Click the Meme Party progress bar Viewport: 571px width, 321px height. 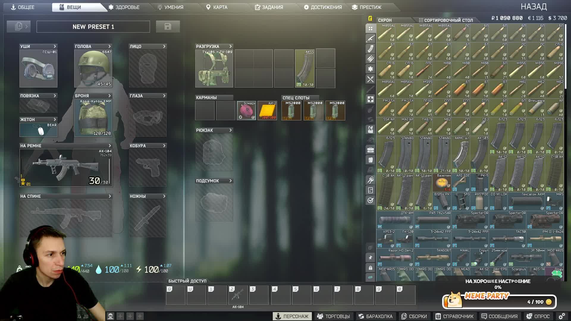click(x=499, y=302)
